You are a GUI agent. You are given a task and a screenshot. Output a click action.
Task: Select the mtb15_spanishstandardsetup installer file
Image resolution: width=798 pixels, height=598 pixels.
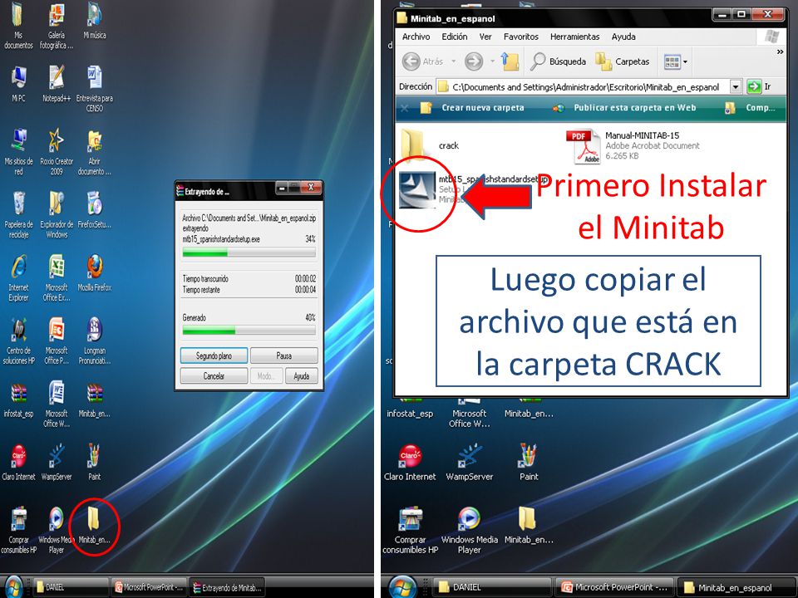tap(417, 189)
